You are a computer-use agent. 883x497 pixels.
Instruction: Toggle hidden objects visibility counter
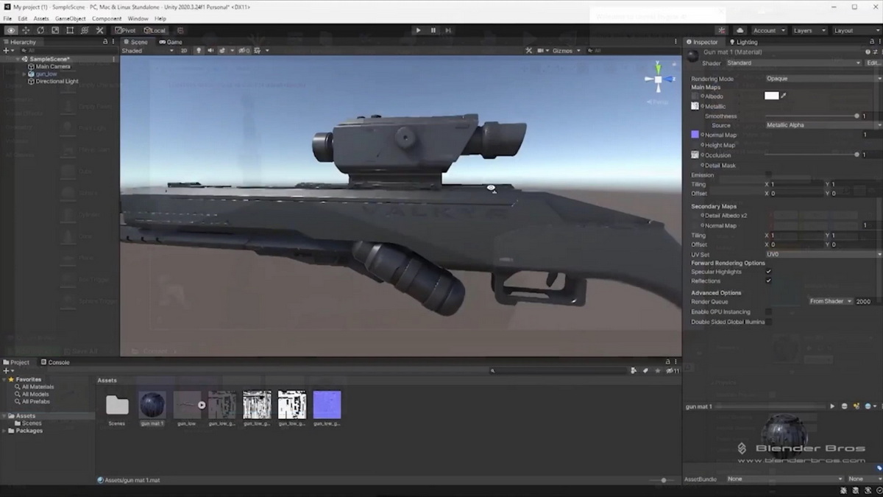243,51
